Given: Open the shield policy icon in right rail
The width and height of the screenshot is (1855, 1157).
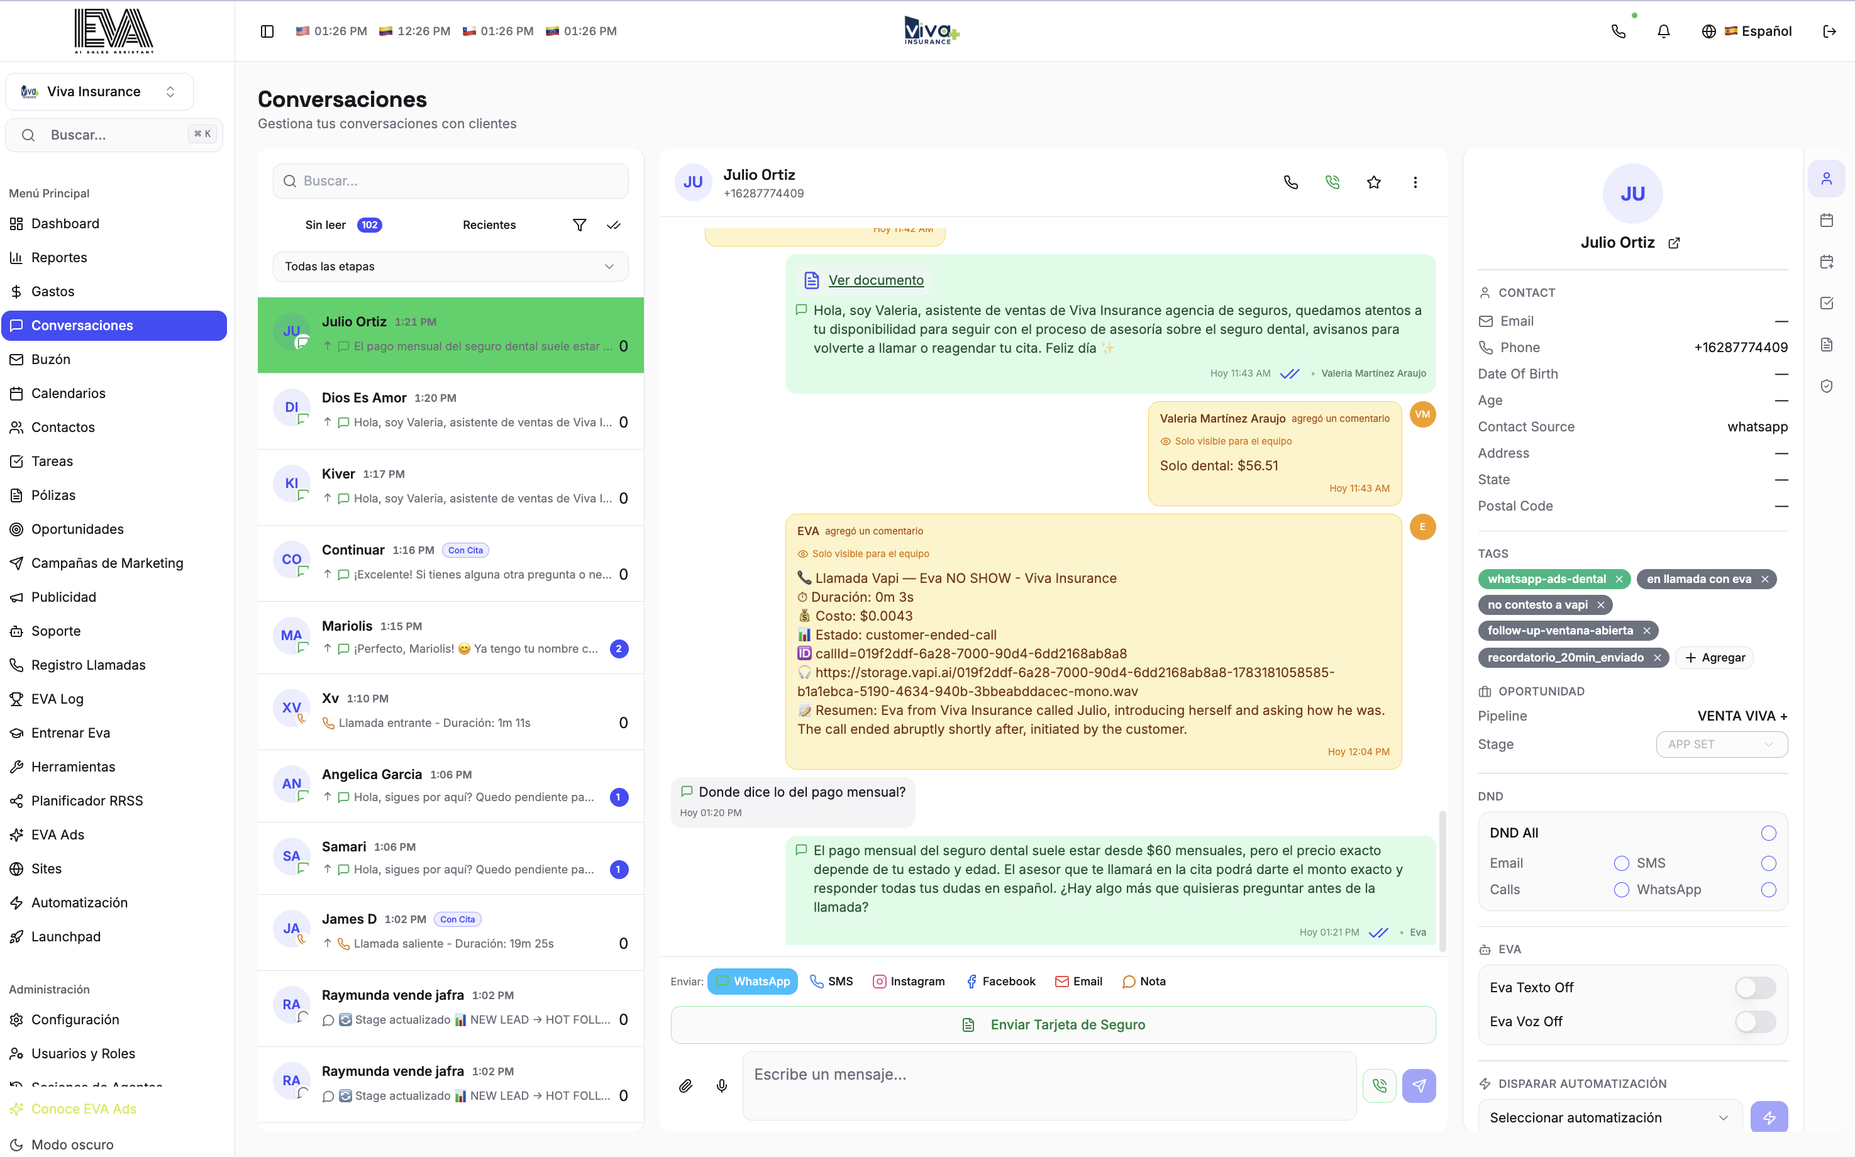Looking at the screenshot, I should (x=1827, y=385).
